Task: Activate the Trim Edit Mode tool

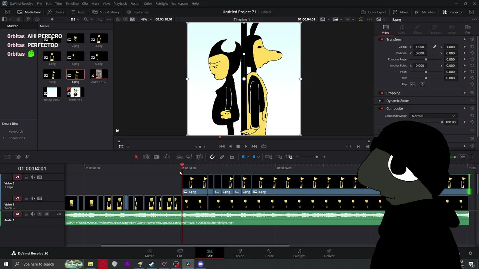Action: (147, 157)
